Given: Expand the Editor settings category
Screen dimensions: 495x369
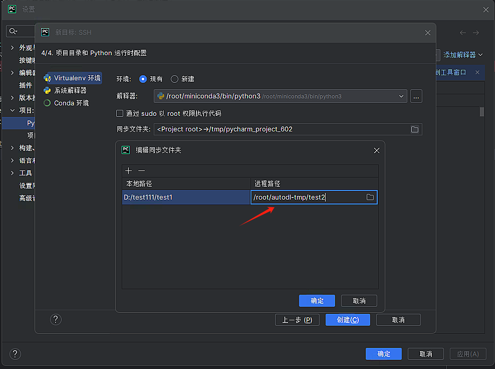Looking at the screenshot, I should [12, 73].
